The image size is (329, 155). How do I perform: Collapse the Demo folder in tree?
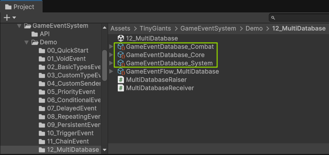[26, 42]
